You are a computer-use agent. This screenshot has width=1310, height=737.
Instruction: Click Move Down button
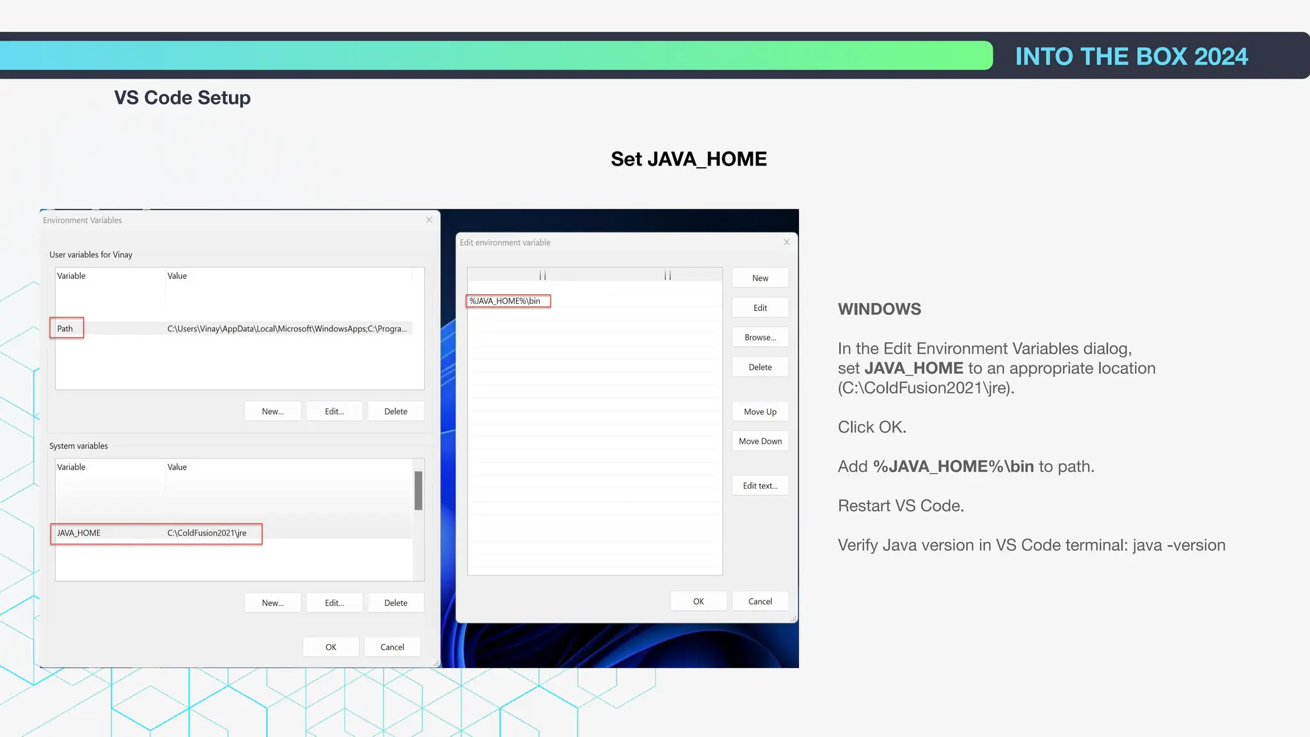pyautogui.click(x=760, y=441)
